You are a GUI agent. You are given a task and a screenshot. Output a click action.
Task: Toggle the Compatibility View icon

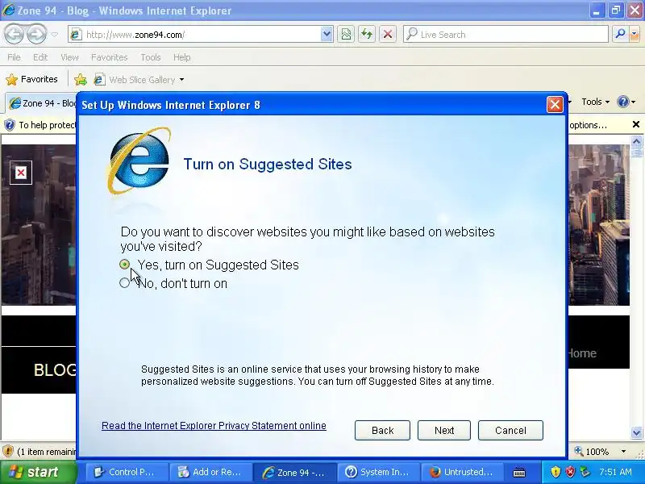coord(346,35)
